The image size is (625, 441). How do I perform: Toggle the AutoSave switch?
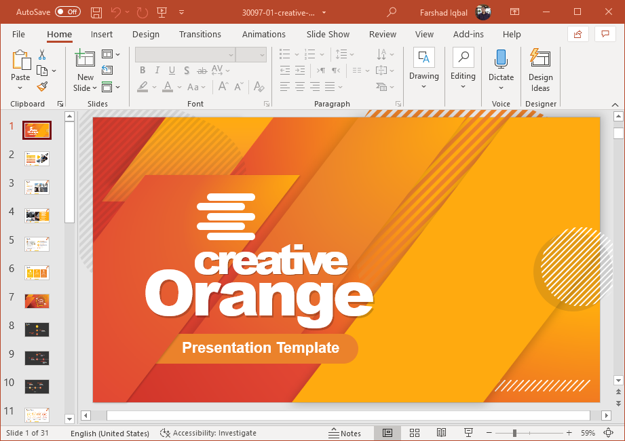67,12
